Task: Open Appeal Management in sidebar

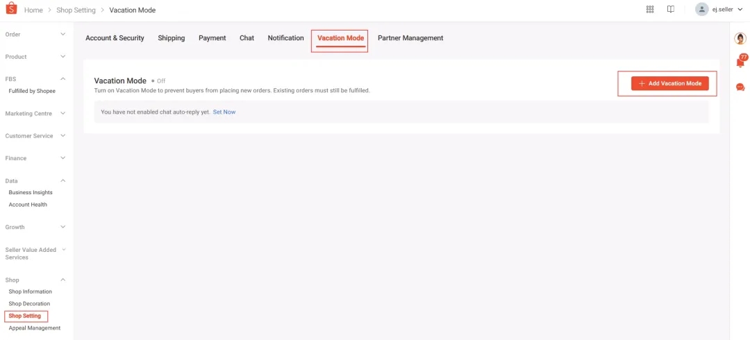Action: point(35,328)
